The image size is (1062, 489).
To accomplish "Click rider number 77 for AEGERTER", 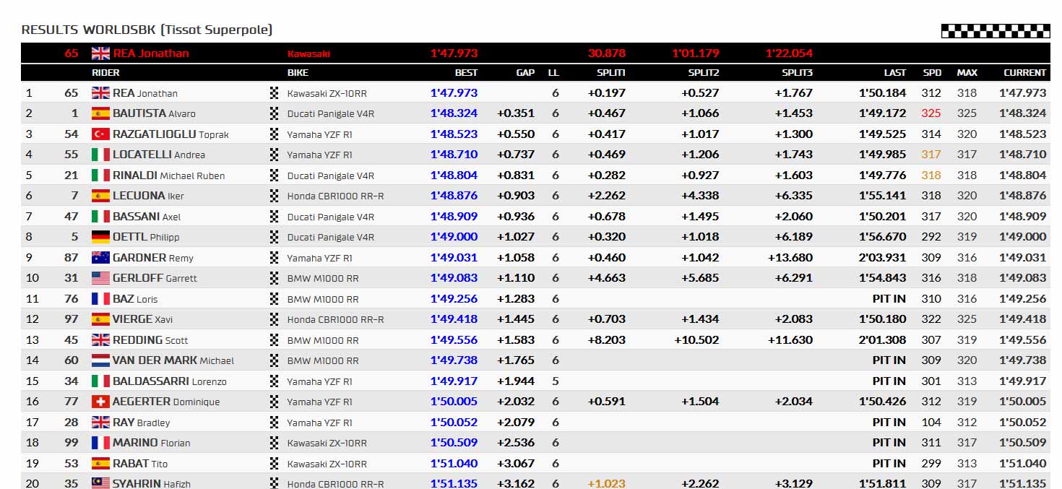I will (71, 402).
